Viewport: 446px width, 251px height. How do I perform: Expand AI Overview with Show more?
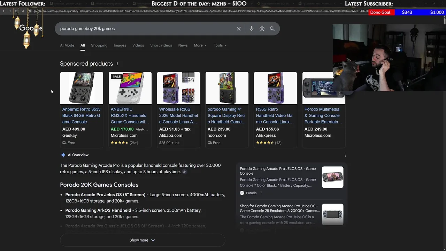143,240
